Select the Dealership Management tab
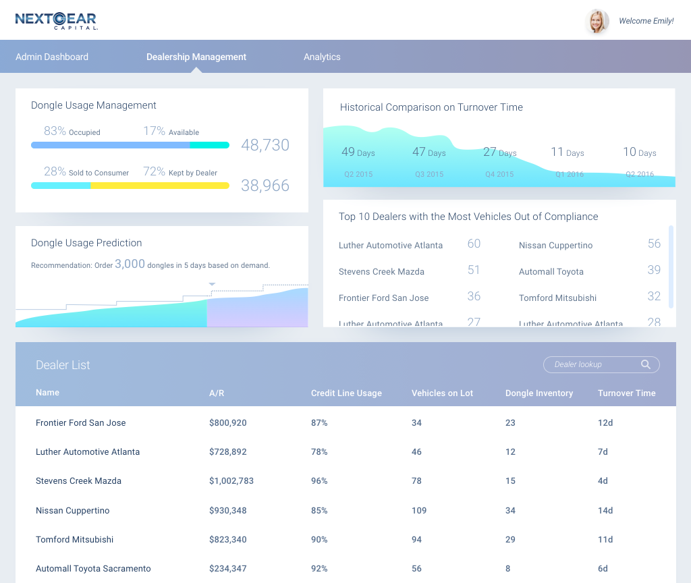The height and width of the screenshot is (583, 691). click(x=196, y=57)
